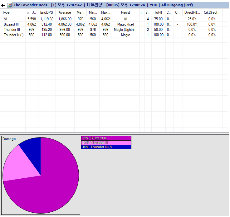Click the DirectHit column header
This screenshot has height=217, width=230.
pyautogui.click(x=192, y=12)
